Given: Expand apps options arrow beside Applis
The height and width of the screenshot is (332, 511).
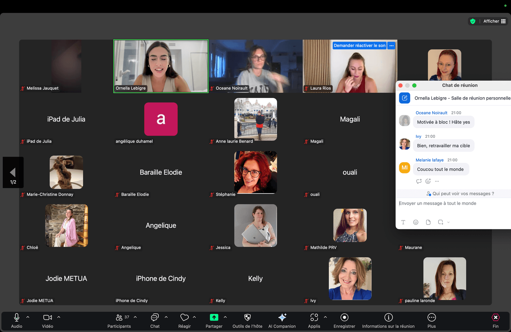Looking at the screenshot, I should (x=325, y=317).
